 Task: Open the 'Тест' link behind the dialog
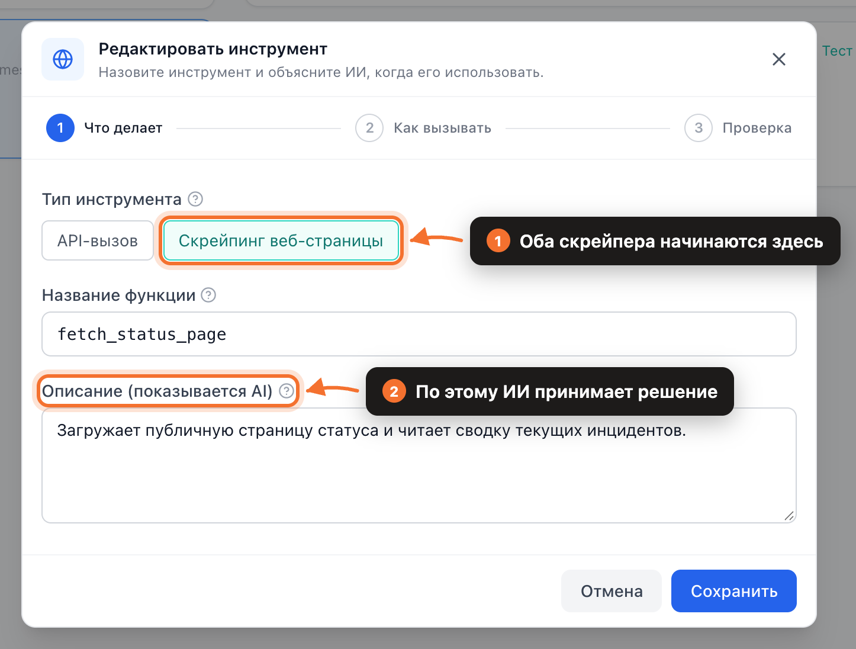click(837, 51)
